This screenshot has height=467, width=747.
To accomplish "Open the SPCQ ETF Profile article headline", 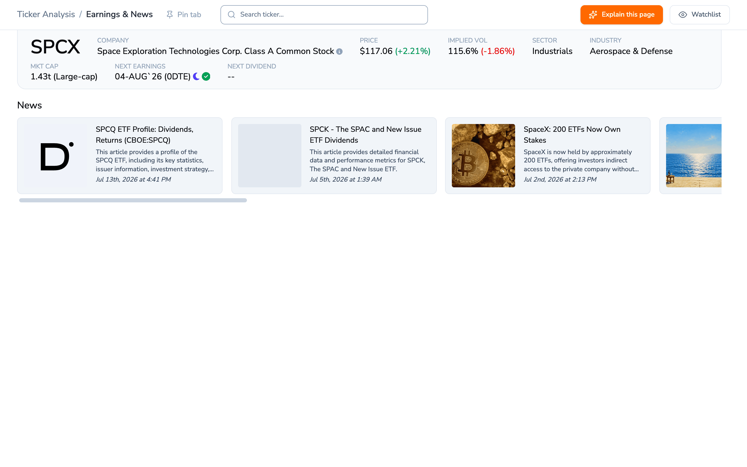I will coord(144,135).
